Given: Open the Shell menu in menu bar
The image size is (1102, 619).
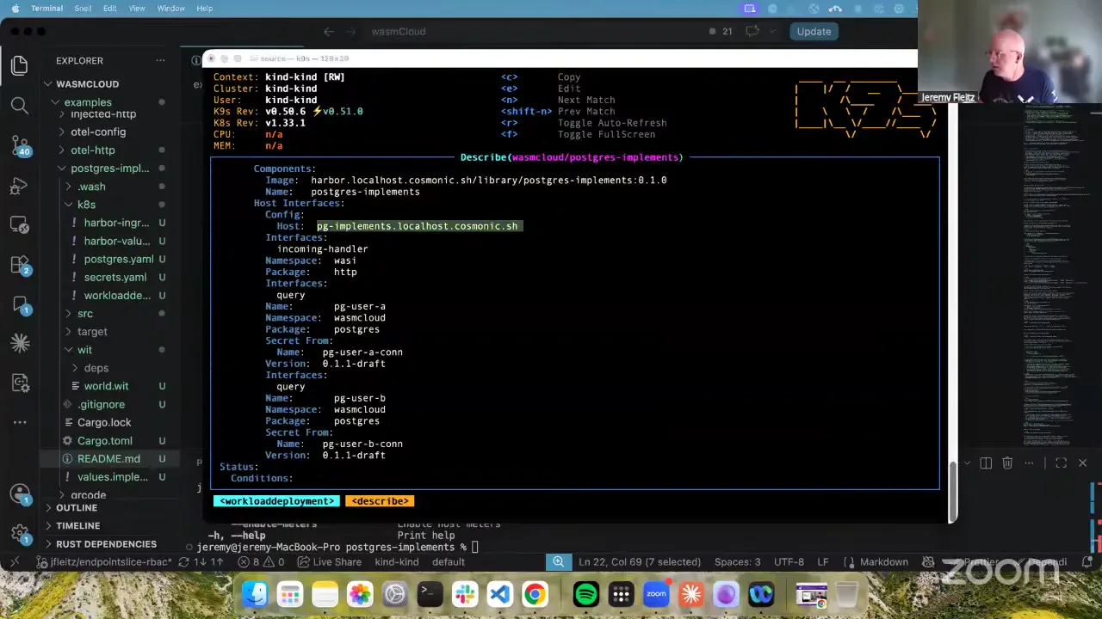Looking at the screenshot, I should coord(83,9).
